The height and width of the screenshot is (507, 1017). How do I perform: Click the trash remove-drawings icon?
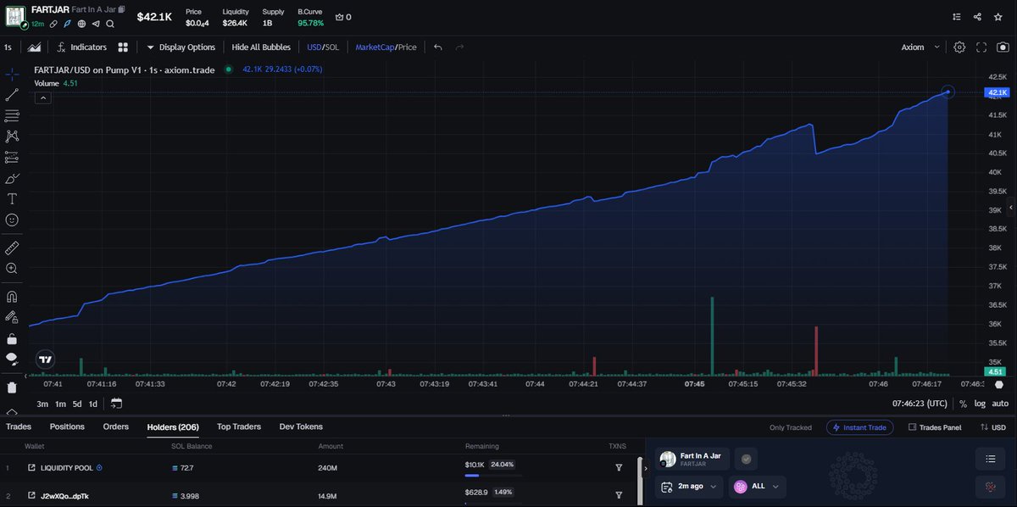[x=12, y=387]
